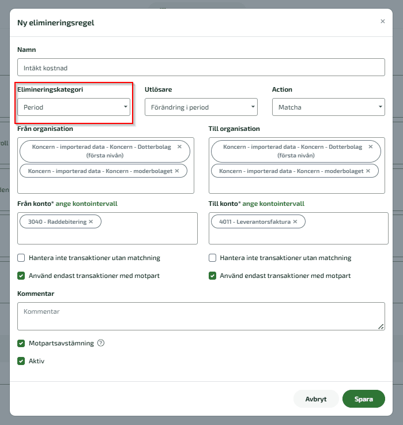This screenshot has height=425, width=403.
Task: Close the Ny elimineringsregel dialog
Action: [382, 21]
